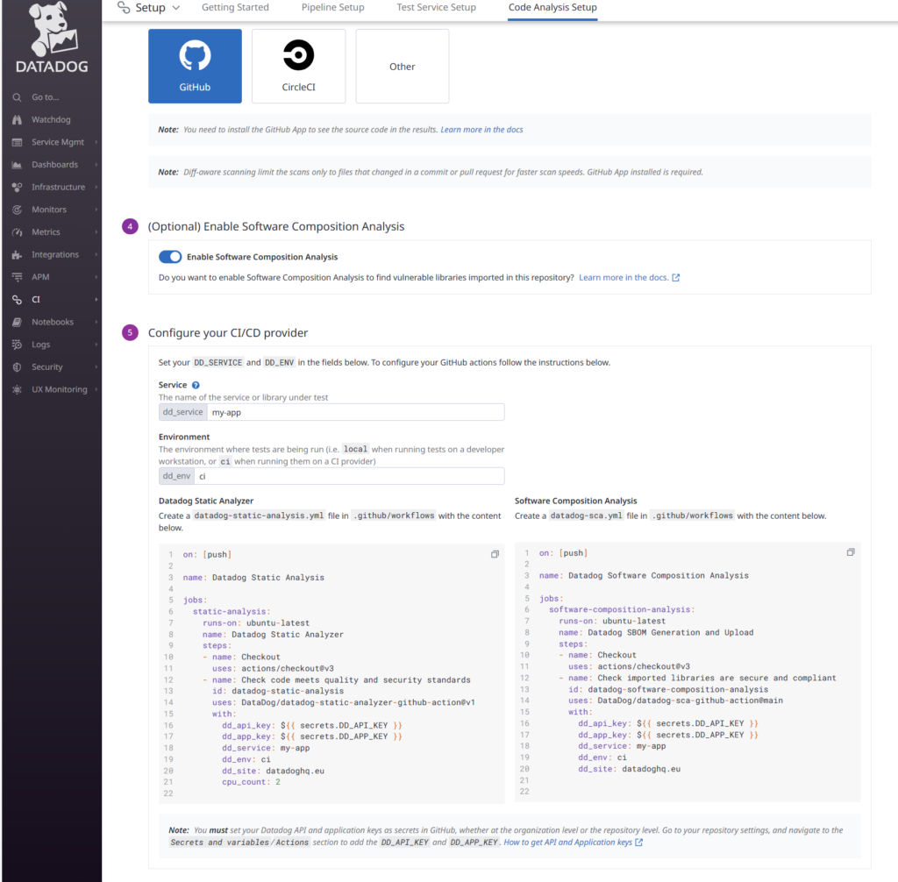The height and width of the screenshot is (882, 898).
Task: Click the Integrations puzzle icon
Action: (x=18, y=255)
